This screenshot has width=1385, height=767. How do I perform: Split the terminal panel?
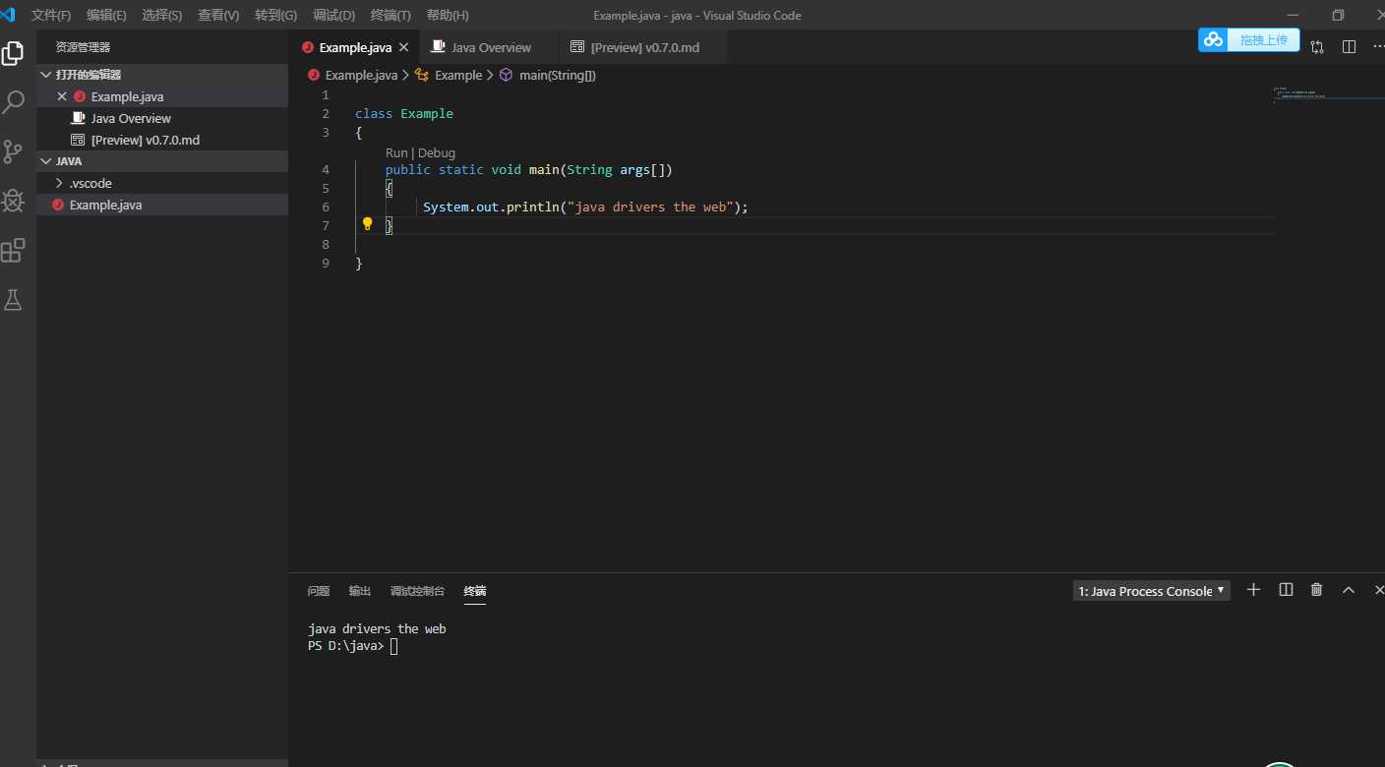coord(1286,590)
